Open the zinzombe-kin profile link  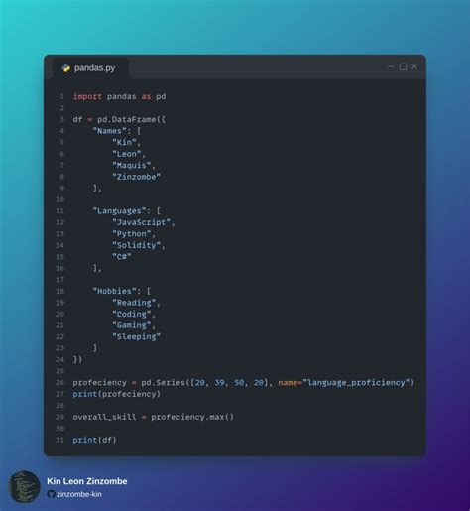[x=79, y=494]
